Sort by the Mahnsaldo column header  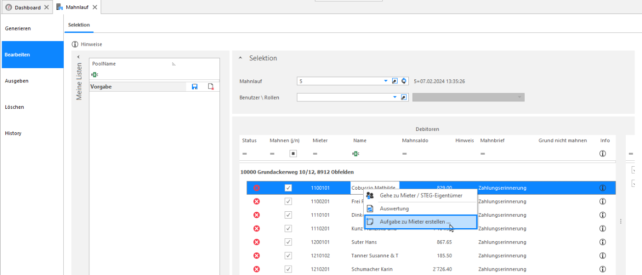point(415,140)
